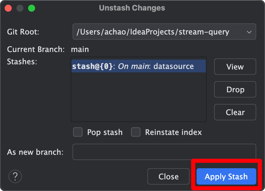Enable the Pop stash checkbox
The width and height of the screenshot is (265, 191).
[78, 132]
